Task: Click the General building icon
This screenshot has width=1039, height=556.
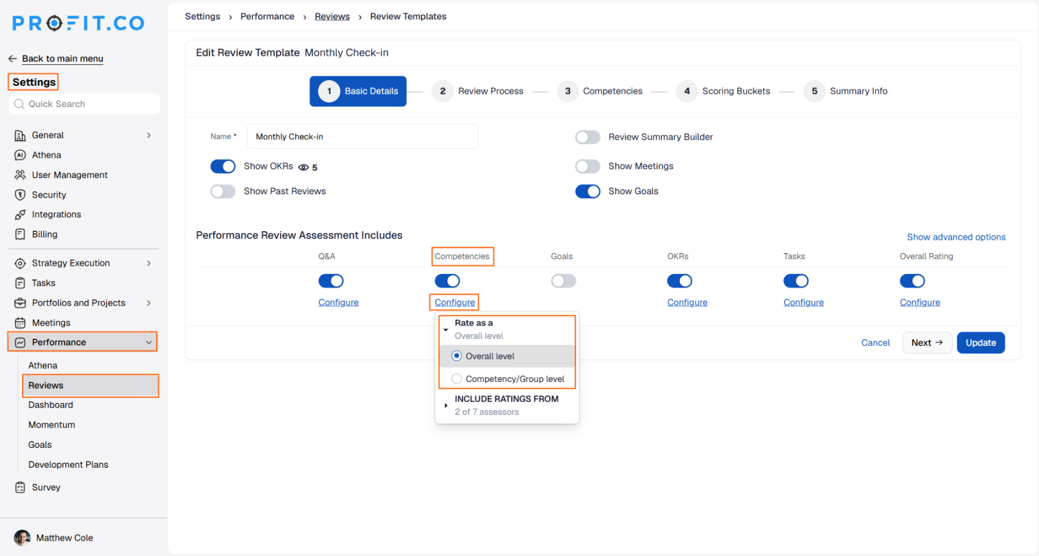Action: [x=20, y=135]
